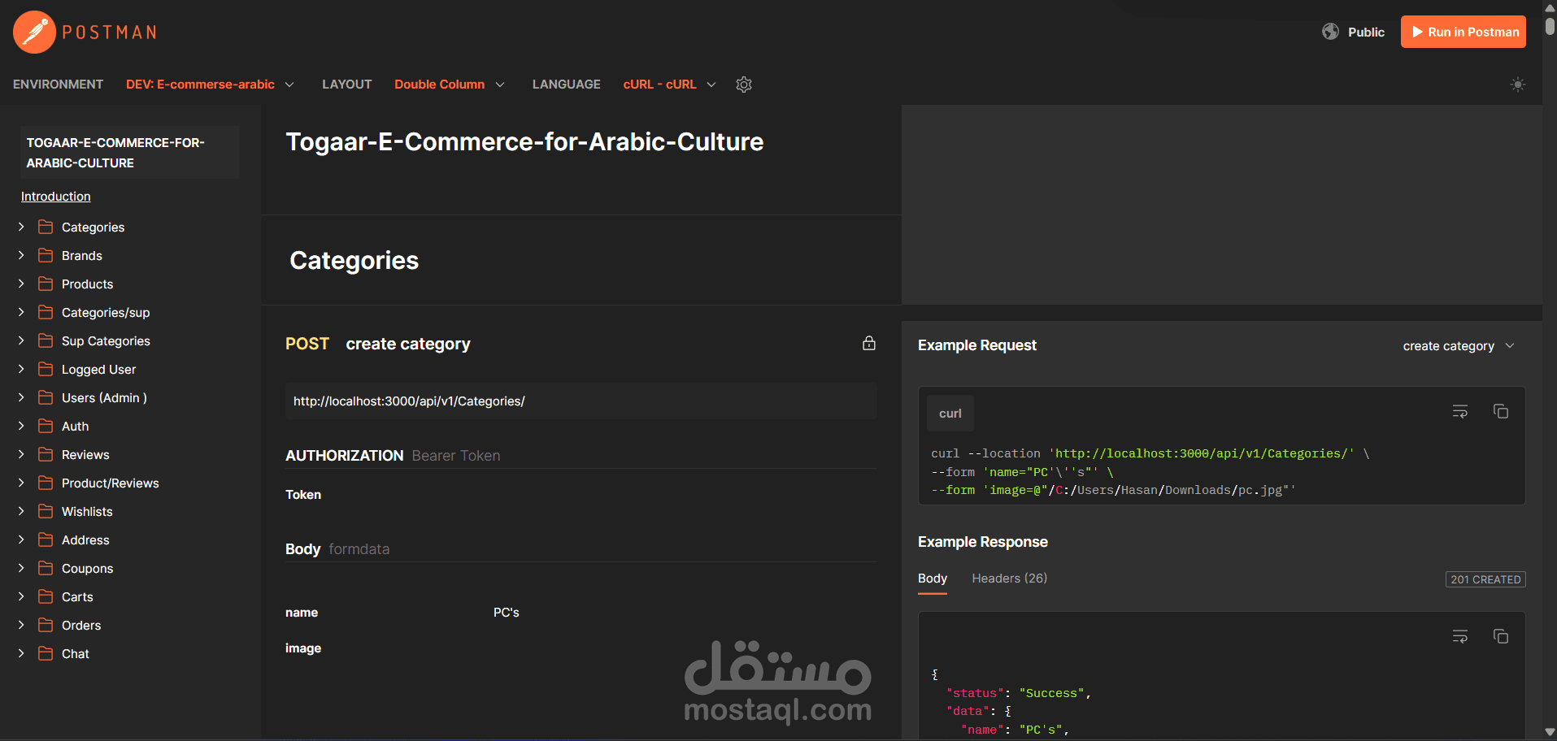
Task: Open the Chat folder in sidebar
Action: [x=76, y=653]
